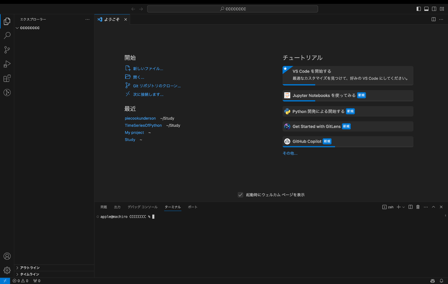The image size is (448, 284).
Task: Expand the タイムライン section
Action: pos(54,274)
